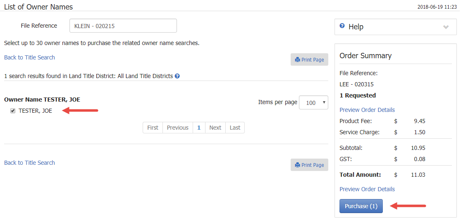461x223 pixels.
Task: Click the printer icon in top Print Page
Action: pyautogui.click(x=298, y=60)
